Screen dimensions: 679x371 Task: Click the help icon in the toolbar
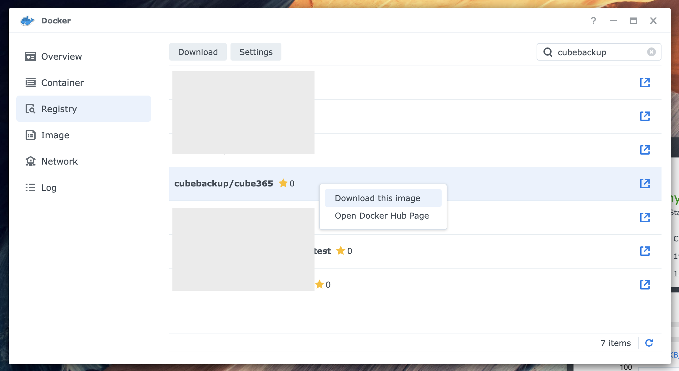[x=593, y=21]
